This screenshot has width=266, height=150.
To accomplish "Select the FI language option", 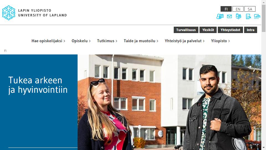I will point(226,9).
